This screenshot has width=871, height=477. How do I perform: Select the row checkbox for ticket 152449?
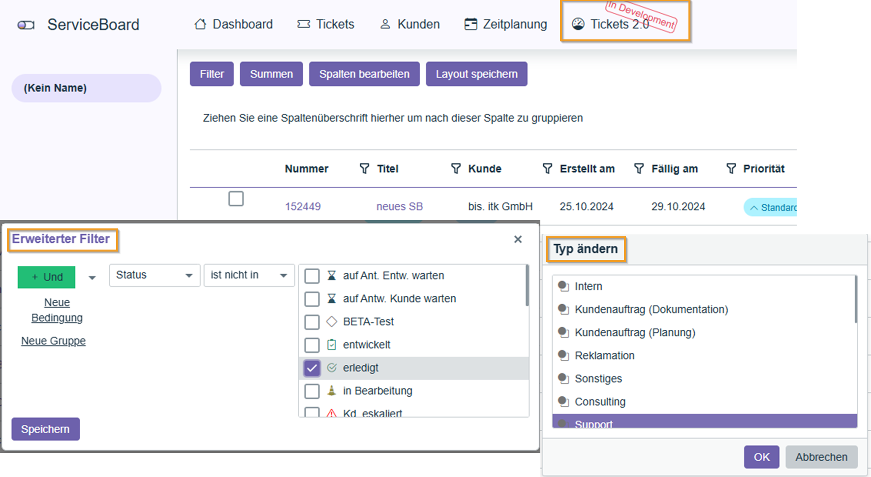(236, 199)
